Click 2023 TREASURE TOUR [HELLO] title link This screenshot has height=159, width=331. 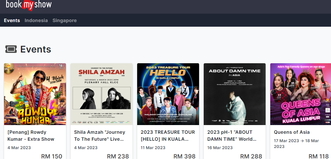click(x=168, y=135)
